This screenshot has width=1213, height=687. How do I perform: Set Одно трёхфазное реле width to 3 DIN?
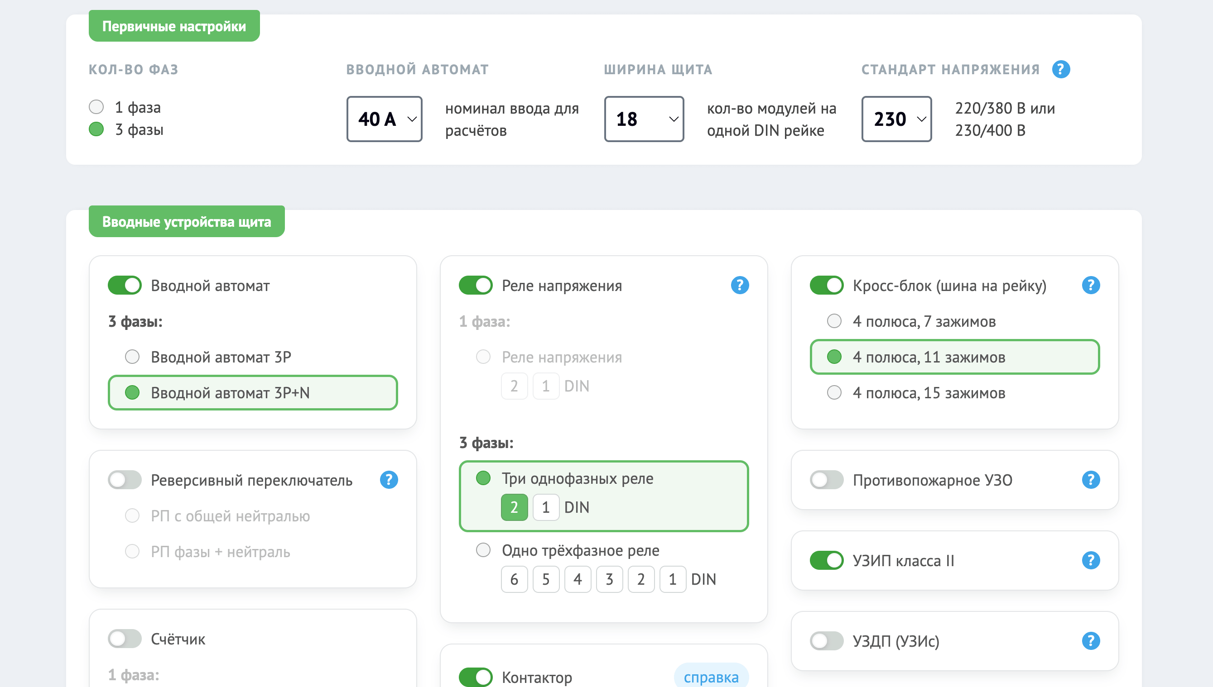click(609, 579)
